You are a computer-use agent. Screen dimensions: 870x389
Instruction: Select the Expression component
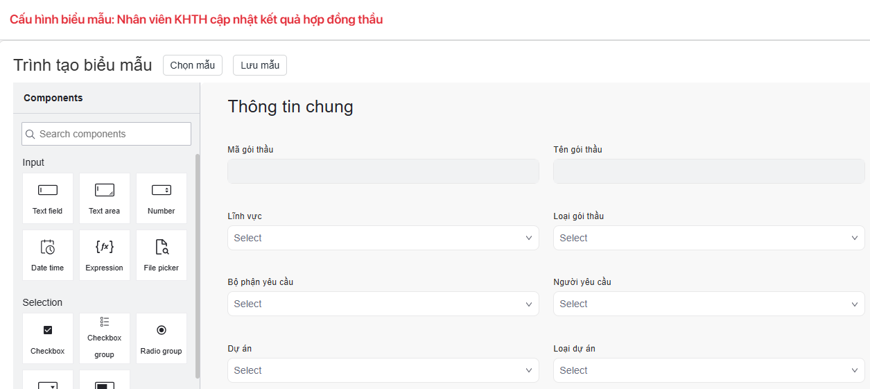pos(105,255)
